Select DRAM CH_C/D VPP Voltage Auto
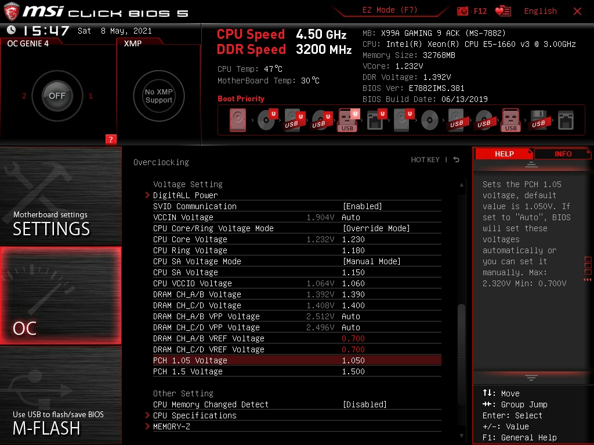 tap(351, 327)
